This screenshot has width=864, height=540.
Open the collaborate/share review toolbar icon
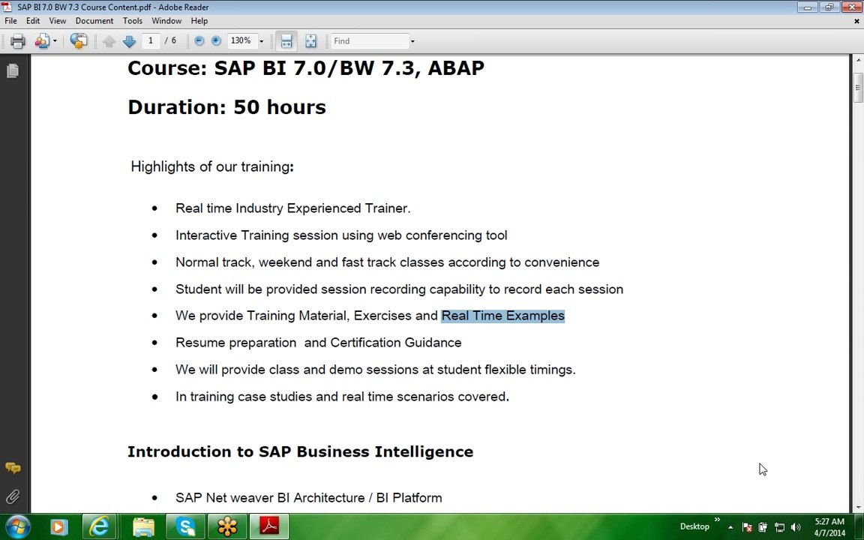[x=42, y=41]
